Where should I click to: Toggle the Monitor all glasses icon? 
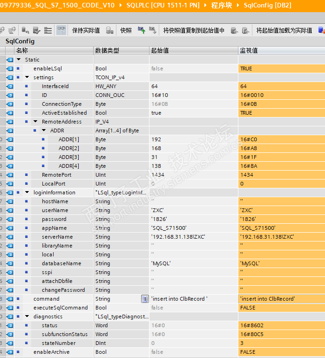coord(61,30)
